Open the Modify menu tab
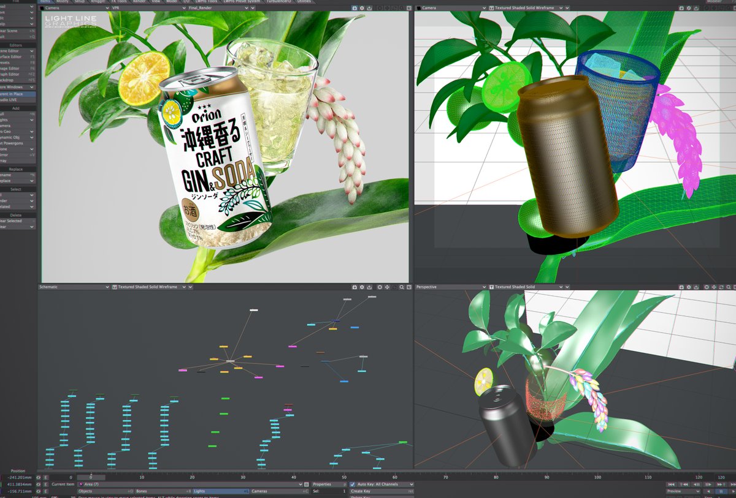This screenshot has width=736, height=498. coord(62,2)
